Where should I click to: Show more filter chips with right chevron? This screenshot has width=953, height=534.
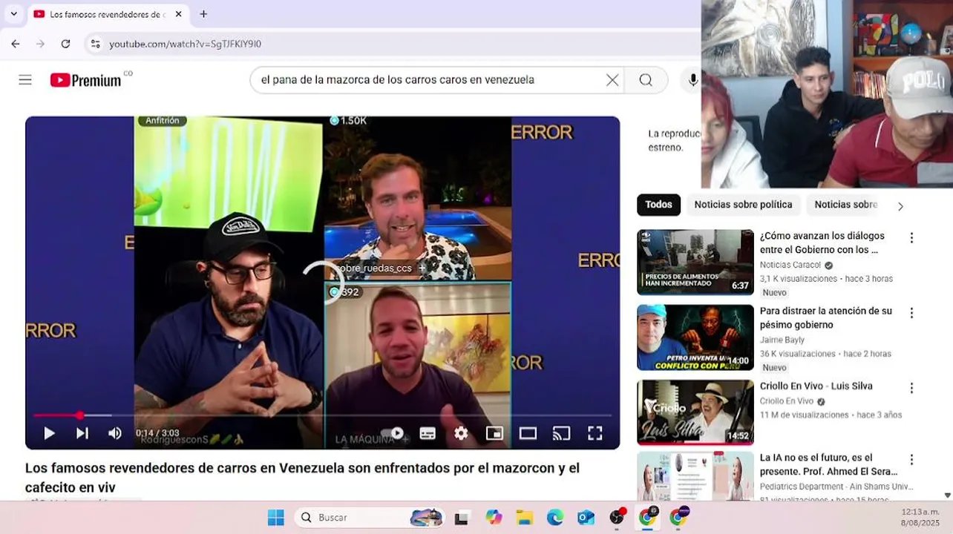click(900, 206)
